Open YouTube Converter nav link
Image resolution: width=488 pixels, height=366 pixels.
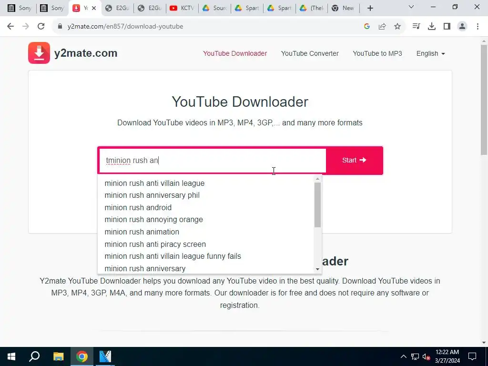pos(310,53)
